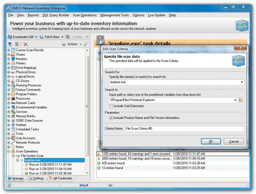Image resolution: width=256 pixels, height=194 pixels.
Task: Click the Running Processes icon
Action: (x=13, y=85)
